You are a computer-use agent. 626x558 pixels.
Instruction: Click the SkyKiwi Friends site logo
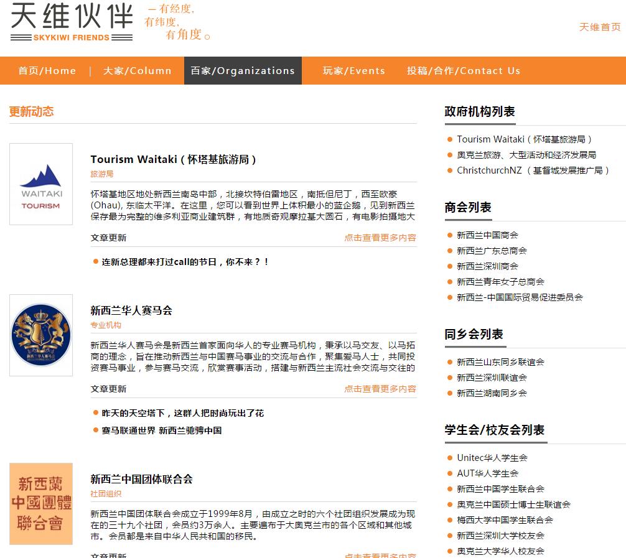72,22
